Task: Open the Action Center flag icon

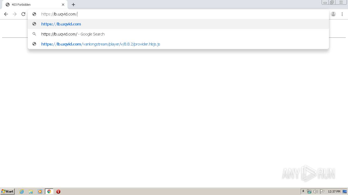Action: (322, 191)
